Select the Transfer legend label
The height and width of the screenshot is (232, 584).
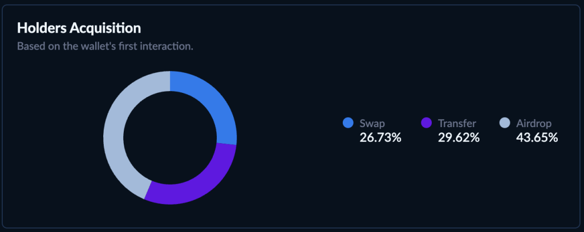457,123
